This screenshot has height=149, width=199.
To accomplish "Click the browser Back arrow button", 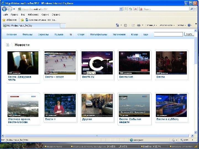I will tap(4, 9).
